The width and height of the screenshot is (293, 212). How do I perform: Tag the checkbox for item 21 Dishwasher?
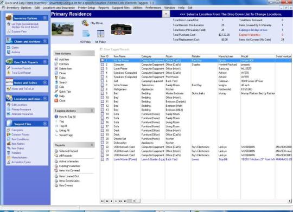[x=103, y=143]
